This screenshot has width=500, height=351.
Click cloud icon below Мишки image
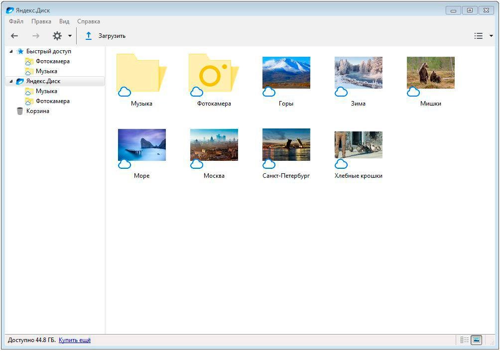[x=413, y=92]
